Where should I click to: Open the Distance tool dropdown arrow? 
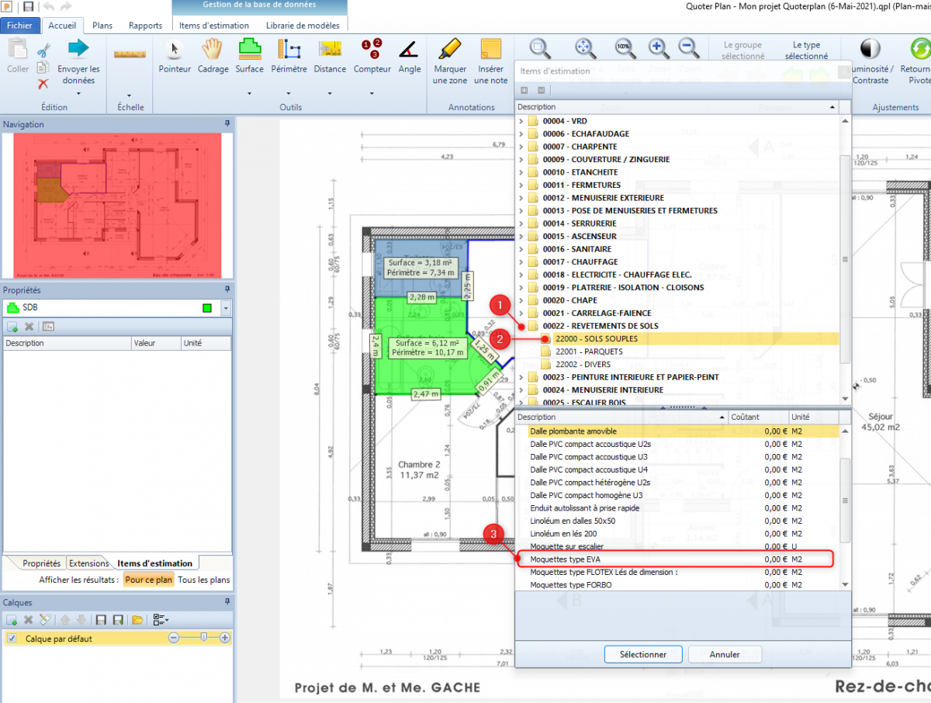click(x=330, y=94)
